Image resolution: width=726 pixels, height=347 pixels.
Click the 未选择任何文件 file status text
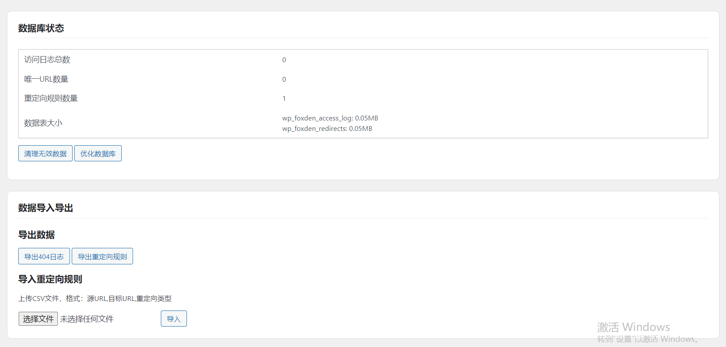pyautogui.click(x=87, y=319)
